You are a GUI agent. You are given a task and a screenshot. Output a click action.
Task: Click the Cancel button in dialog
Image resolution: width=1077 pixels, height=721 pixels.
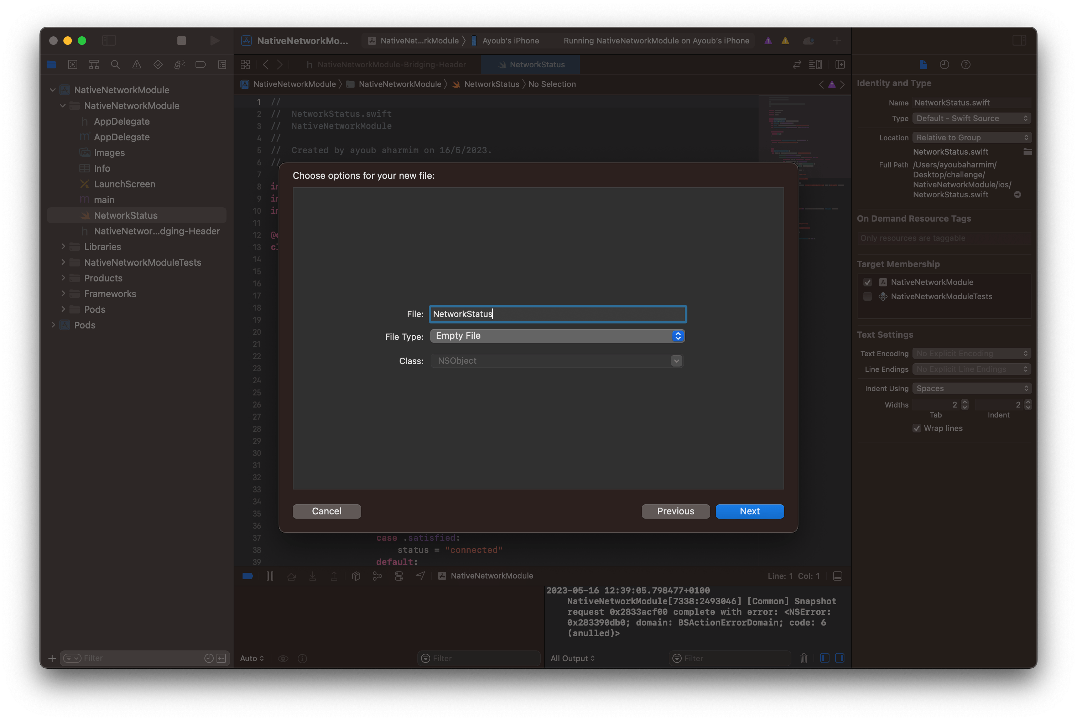[327, 511]
